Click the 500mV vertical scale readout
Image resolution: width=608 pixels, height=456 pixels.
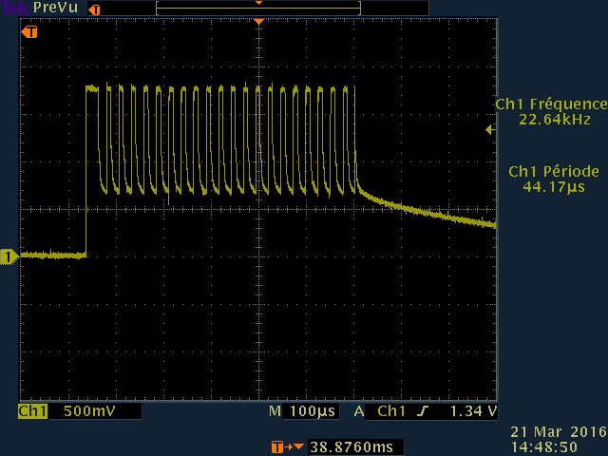point(89,411)
